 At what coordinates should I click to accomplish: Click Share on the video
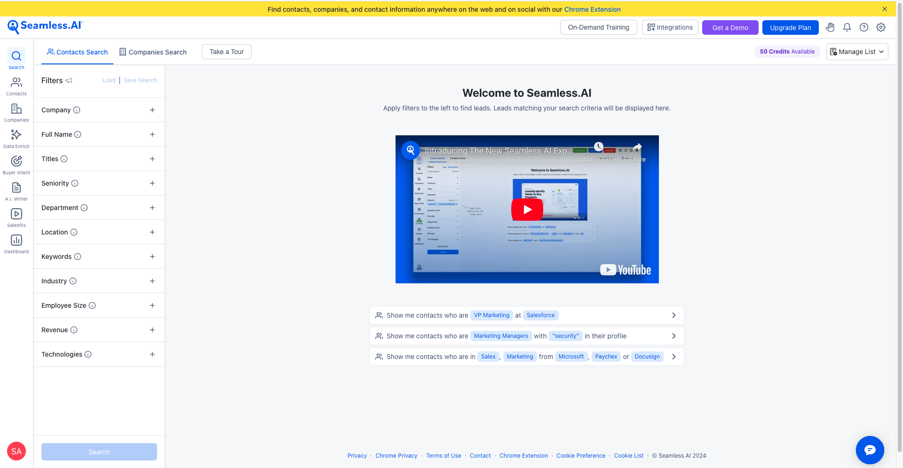tap(637, 153)
